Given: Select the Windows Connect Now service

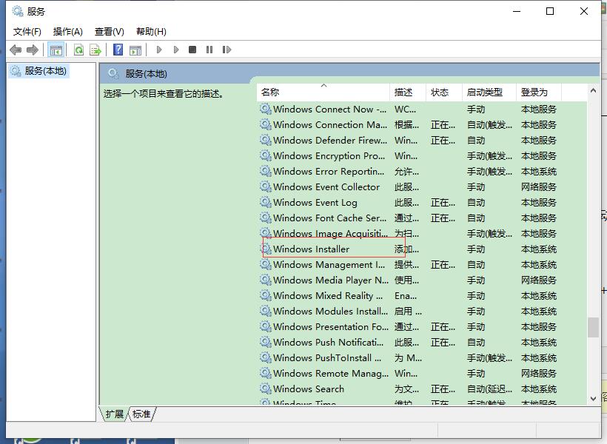Looking at the screenshot, I should point(422,110).
